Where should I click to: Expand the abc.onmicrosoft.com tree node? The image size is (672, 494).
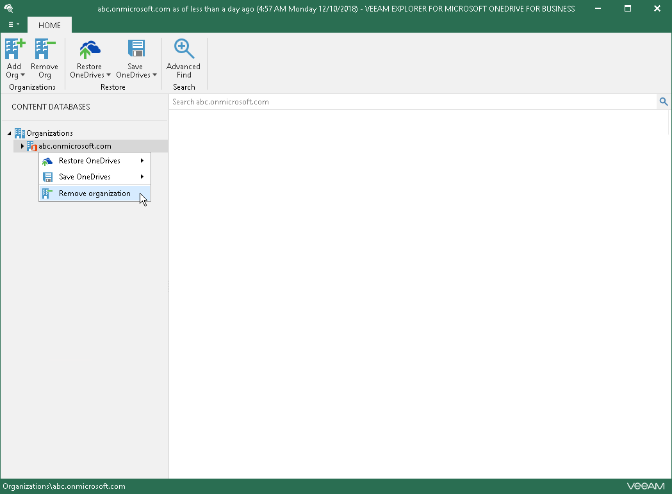(x=22, y=146)
